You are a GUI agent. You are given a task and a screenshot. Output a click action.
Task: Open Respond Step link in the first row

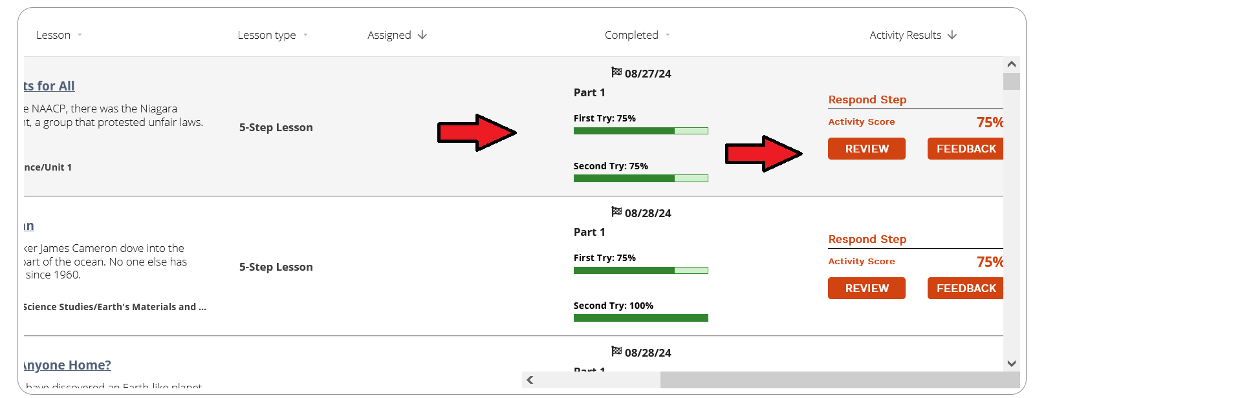(x=867, y=99)
